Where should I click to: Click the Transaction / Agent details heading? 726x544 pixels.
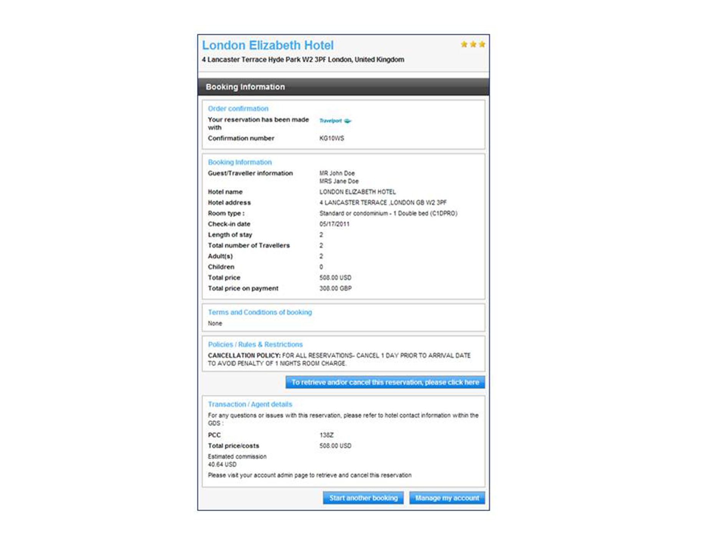tap(250, 404)
